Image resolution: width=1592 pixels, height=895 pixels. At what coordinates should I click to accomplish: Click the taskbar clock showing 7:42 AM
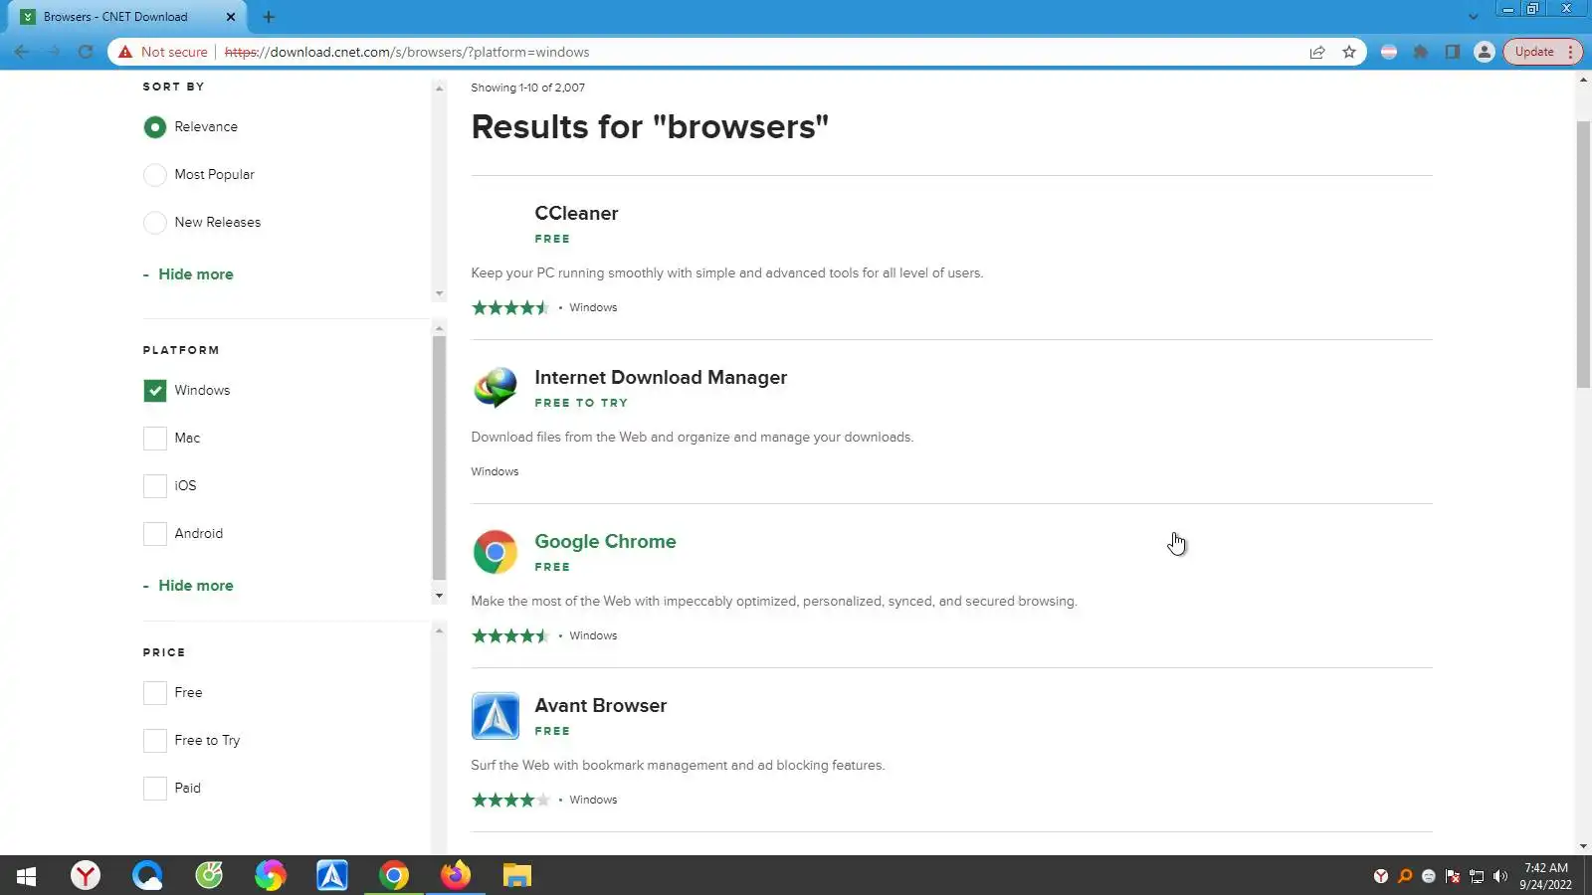pyautogui.click(x=1546, y=876)
